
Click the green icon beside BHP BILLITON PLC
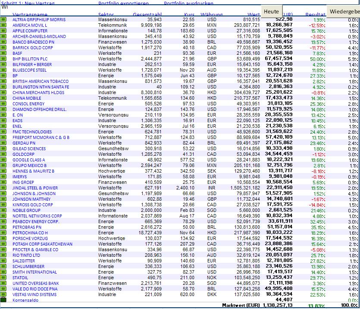(x=3, y=59)
